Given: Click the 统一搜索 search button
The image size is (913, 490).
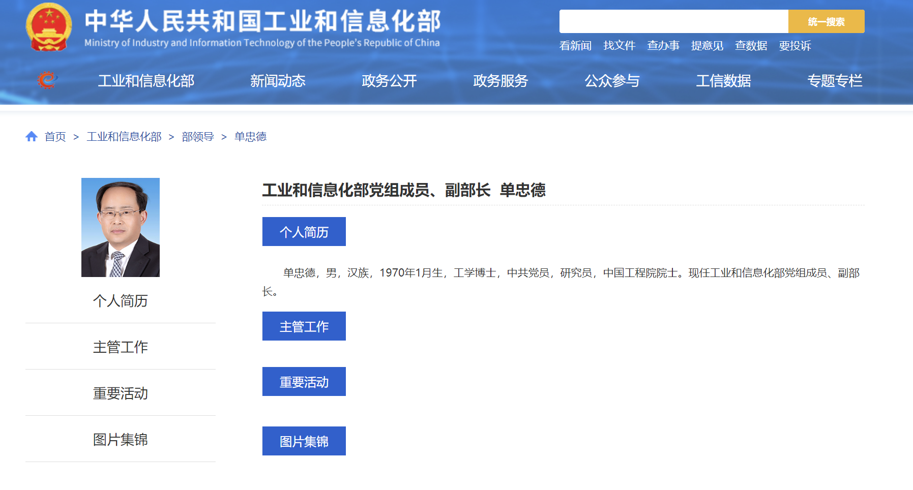Looking at the screenshot, I should [x=826, y=21].
